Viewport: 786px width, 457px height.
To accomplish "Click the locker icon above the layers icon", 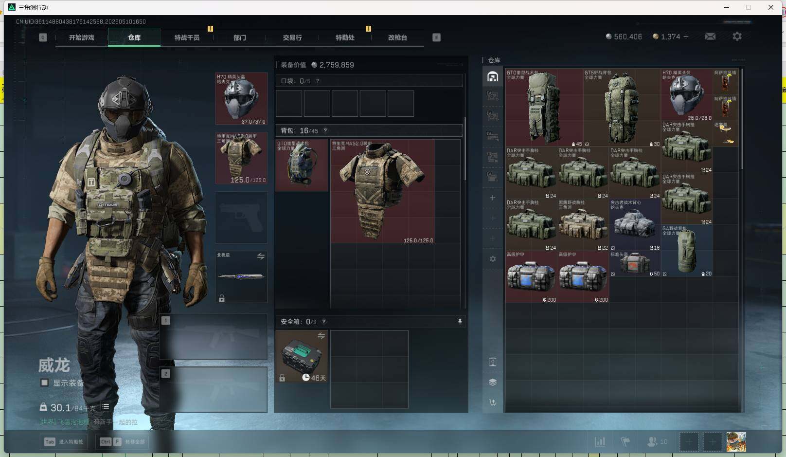I will pyautogui.click(x=493, y=362).
